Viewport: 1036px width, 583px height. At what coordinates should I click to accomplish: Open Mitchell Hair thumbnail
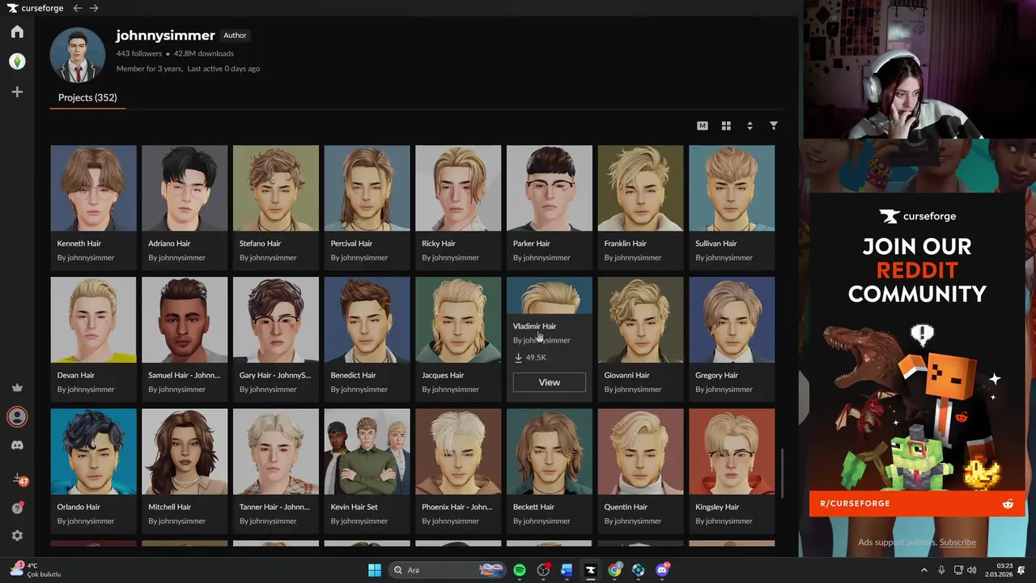tap(185, 451)
